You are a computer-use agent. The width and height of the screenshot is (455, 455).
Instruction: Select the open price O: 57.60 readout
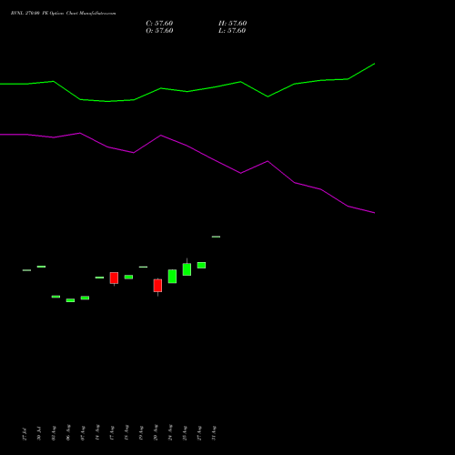point(159,31)
